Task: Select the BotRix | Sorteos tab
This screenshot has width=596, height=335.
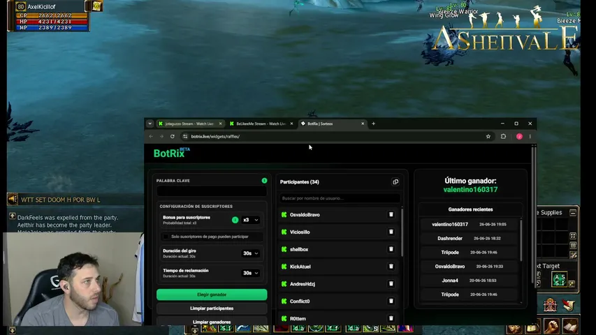Action: tap(331, 124)
